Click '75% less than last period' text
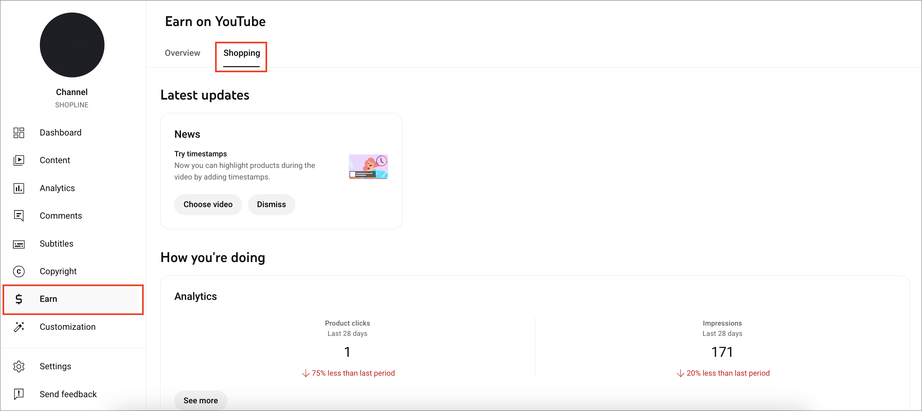The width and height of the screenshot is (922, 411). click(353, 373)
